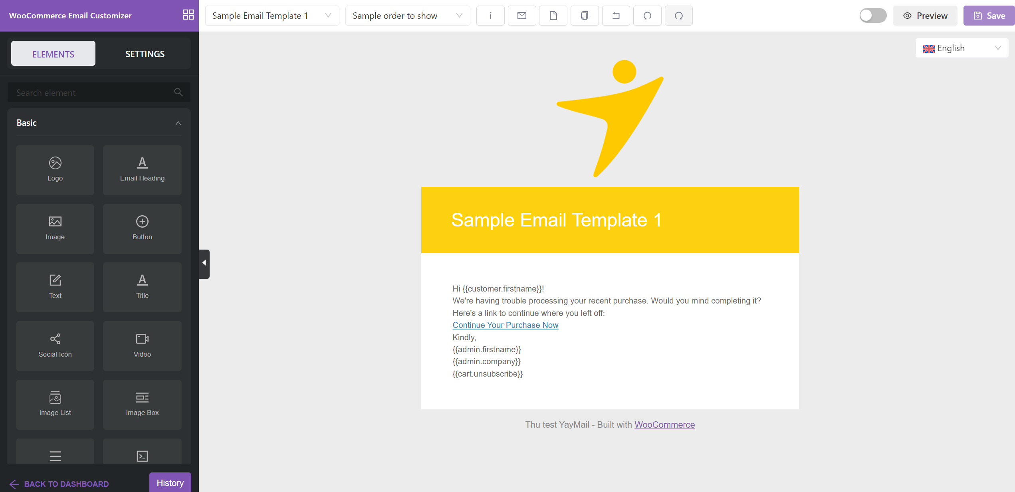Add the Social Icon element

click(x=55, y=345)
